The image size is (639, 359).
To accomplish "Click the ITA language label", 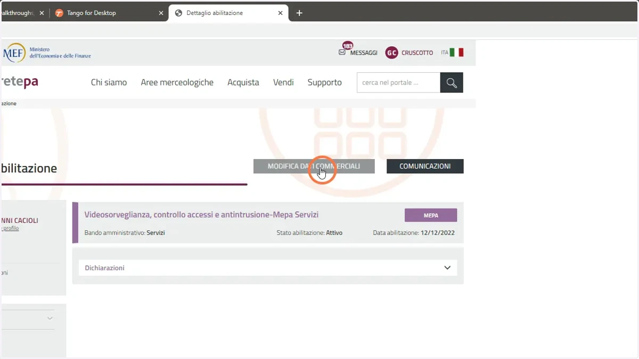I will pyautogui.click(x=445, y=53).
